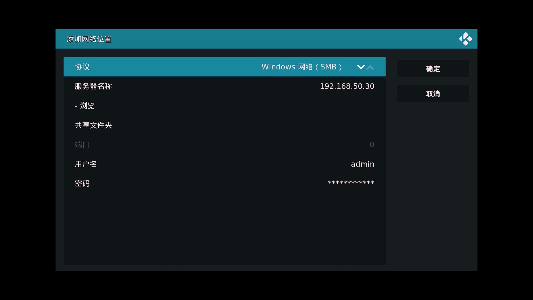This screenshot has height=300, width=533.
Task: Edit the 服务器名称 server address field
Action: (194, 86)
